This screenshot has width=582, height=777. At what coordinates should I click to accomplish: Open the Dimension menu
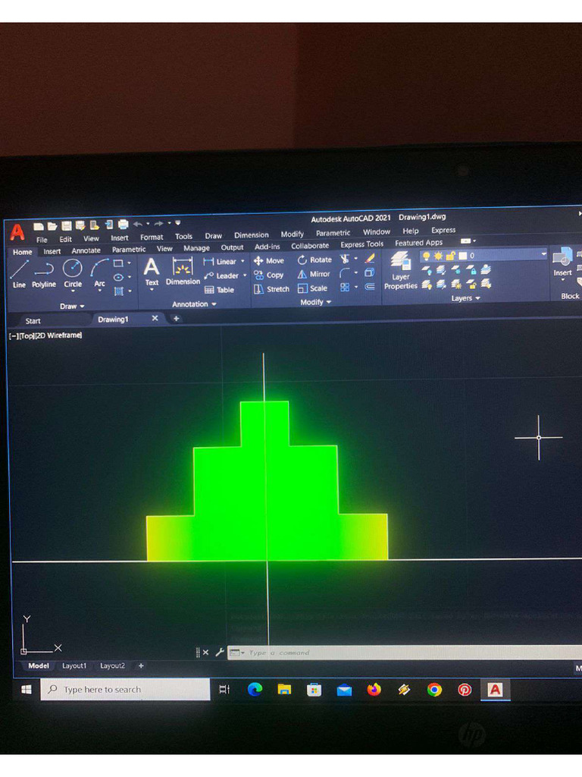(252, 235)
